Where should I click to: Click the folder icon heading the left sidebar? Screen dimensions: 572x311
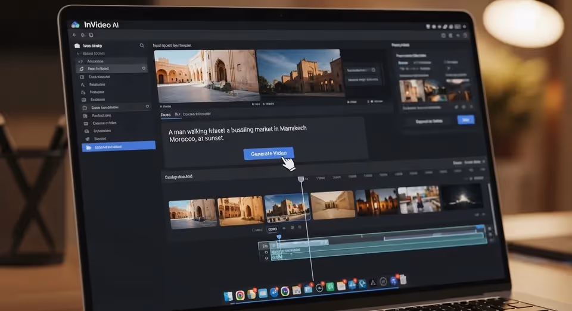click(77, 46)
